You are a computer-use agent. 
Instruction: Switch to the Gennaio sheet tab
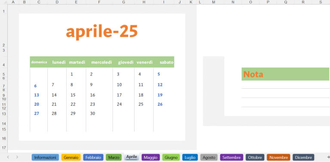[71, 157]
